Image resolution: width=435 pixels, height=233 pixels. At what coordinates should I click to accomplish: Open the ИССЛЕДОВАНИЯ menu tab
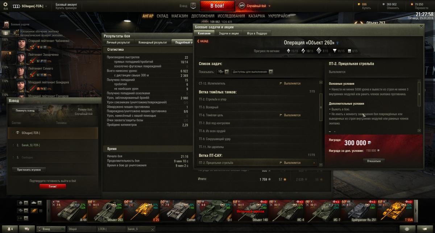231,16
